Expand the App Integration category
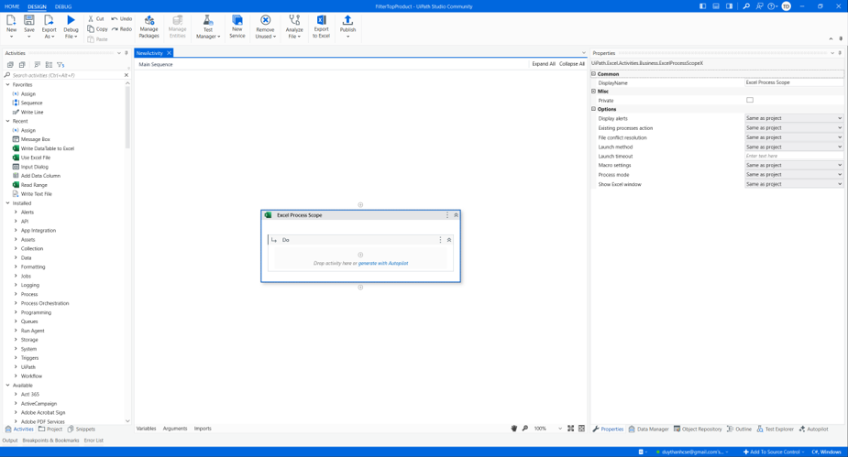The image size is (848, 457). pos(16,230)
